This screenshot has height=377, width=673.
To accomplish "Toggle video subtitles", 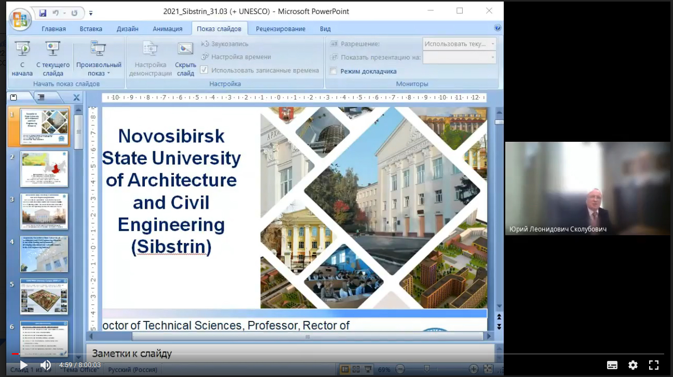I will [x=612, y=365].
